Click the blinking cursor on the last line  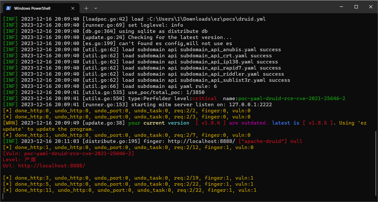(x=3, y=196)
